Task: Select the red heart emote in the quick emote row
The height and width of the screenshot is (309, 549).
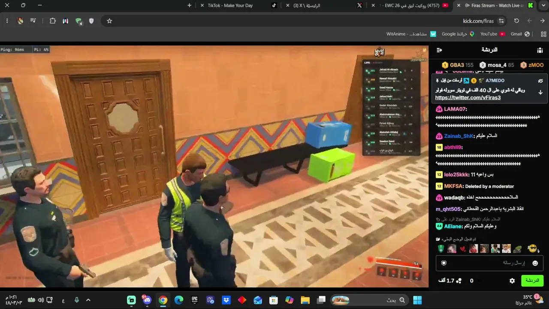Action: click(462, 249)
